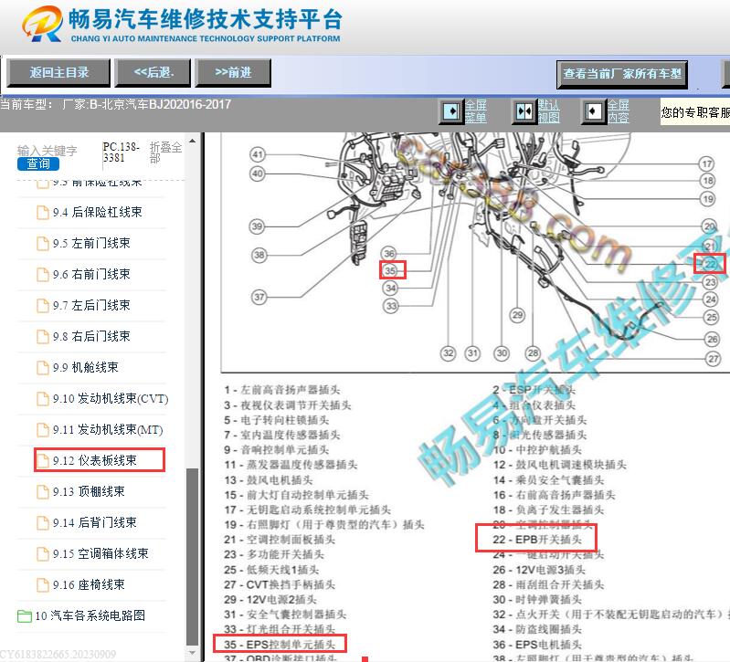Viewport: 730px width, 662px height.
Task: Click the green folder icon for section 10
Action: tap(24, 616)
